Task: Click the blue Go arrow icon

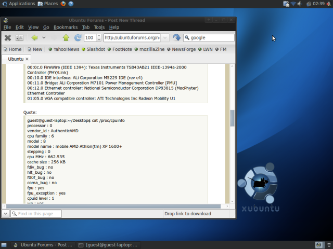Action: 176,38
